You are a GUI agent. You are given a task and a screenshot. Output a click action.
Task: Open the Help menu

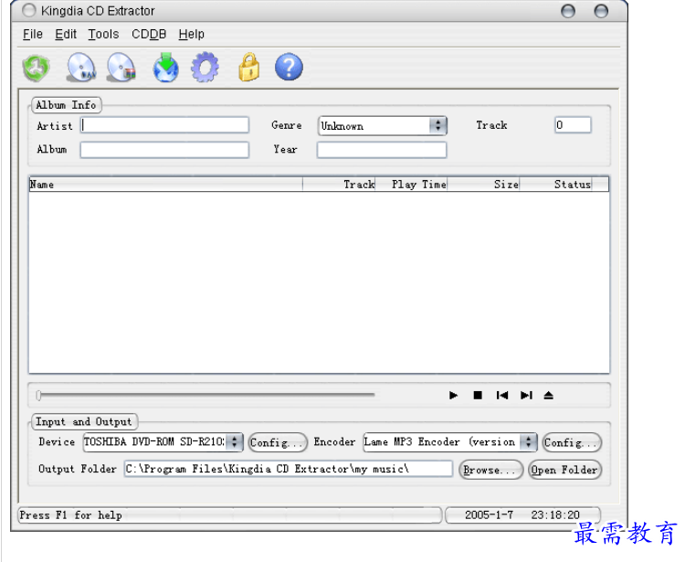[x=192, y=34]
